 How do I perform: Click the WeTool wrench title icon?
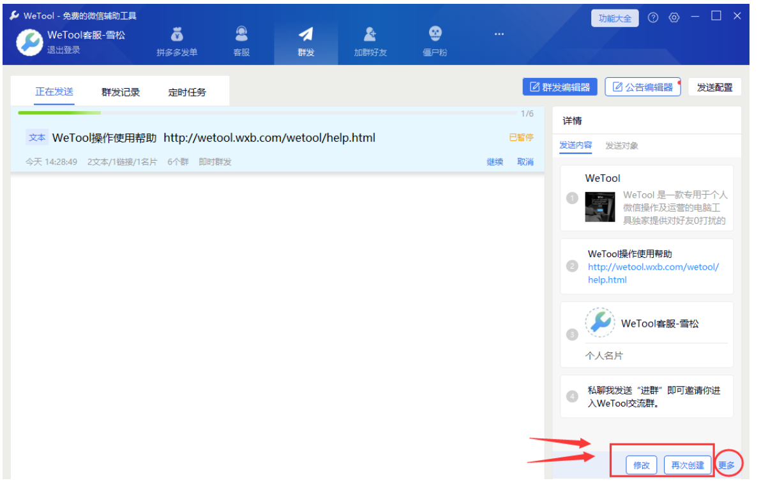click(x=14, y=15)
